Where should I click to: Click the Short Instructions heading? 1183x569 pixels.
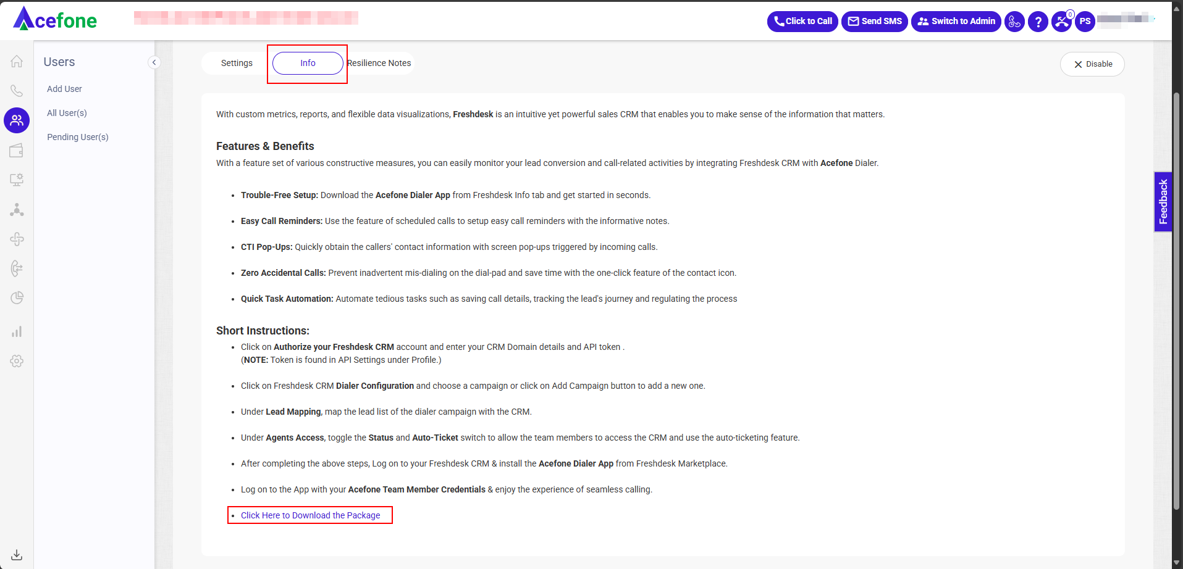point(263,331)
